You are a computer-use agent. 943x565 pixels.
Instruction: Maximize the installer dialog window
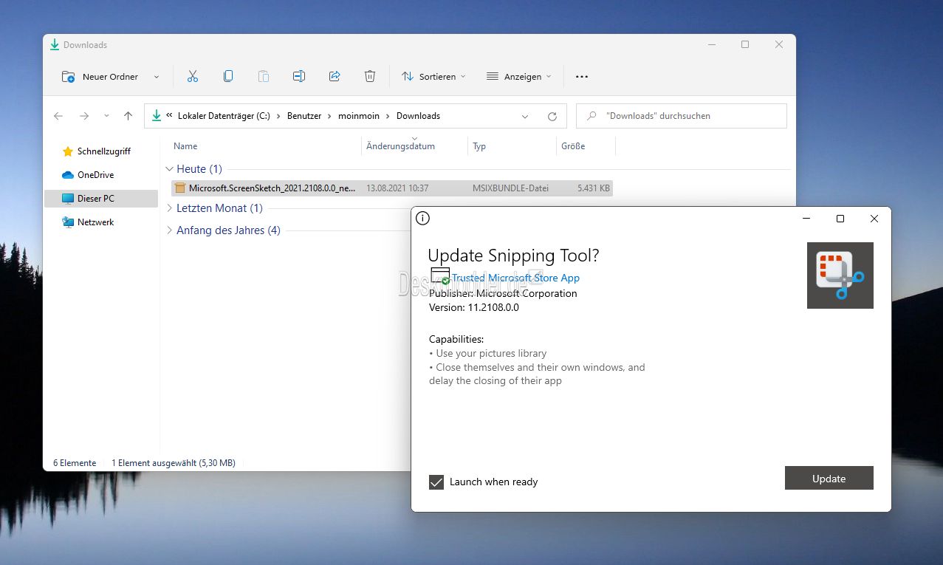(840, 219)
